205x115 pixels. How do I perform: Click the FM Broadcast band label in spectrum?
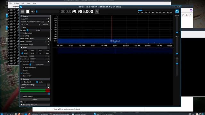115,41
